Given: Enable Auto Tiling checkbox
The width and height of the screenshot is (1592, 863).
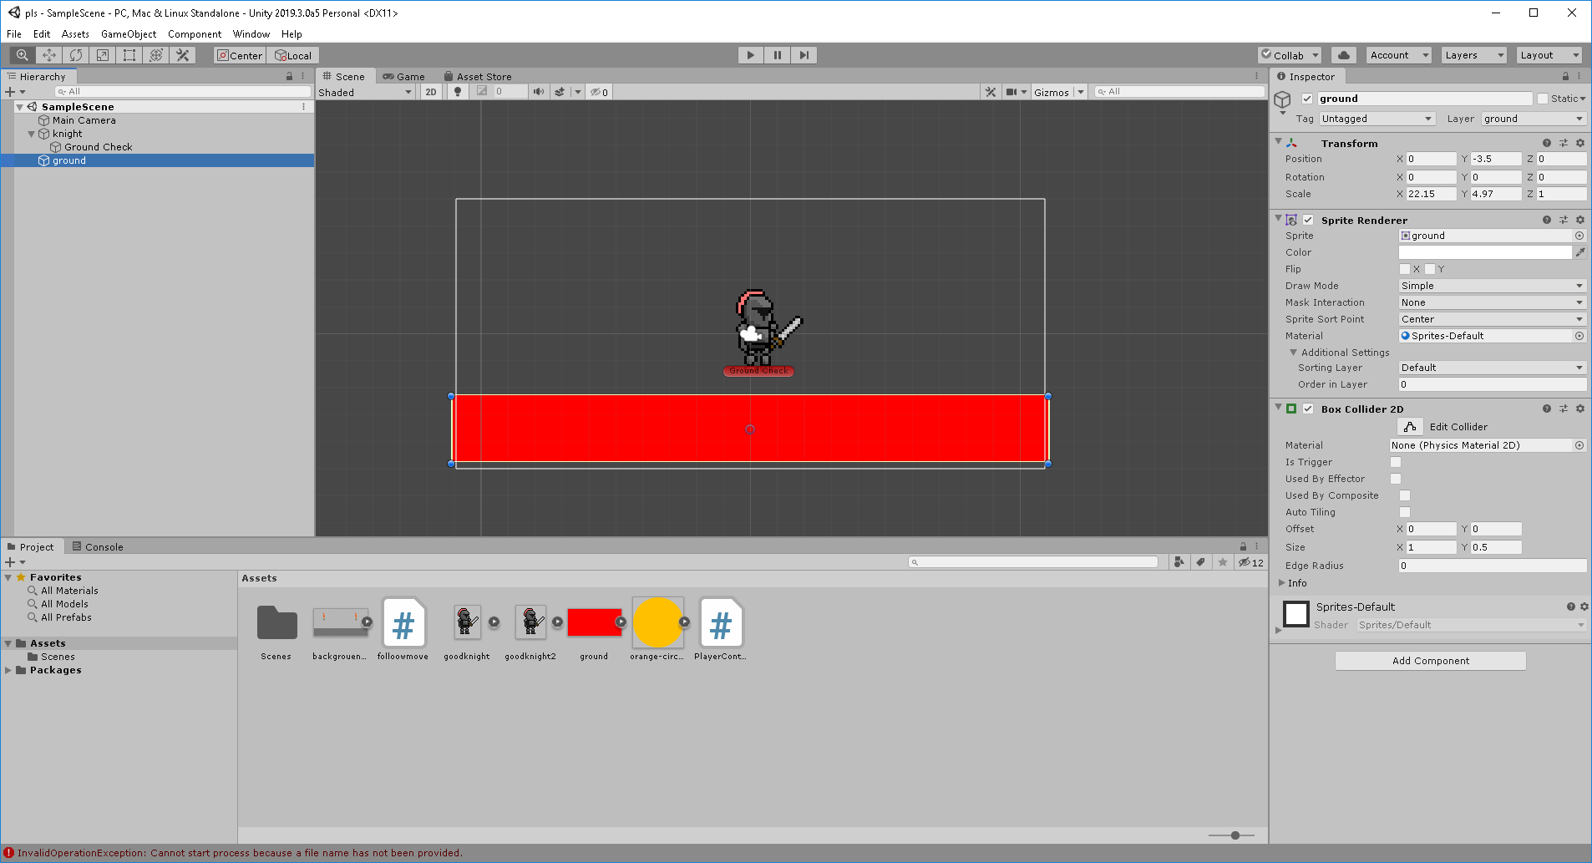Looking at the screenshot, I should click(1405, 512).
